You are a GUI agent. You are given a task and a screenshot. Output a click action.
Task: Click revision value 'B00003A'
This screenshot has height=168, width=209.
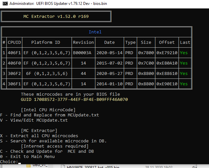tap(82, 53)
